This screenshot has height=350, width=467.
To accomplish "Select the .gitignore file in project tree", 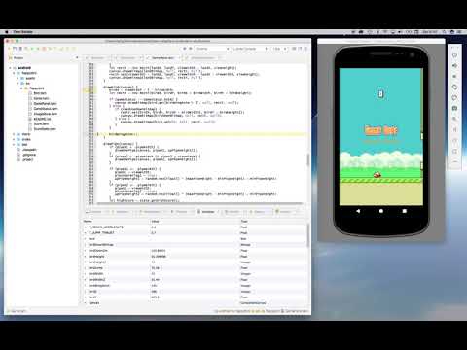I will coord(29,155).
